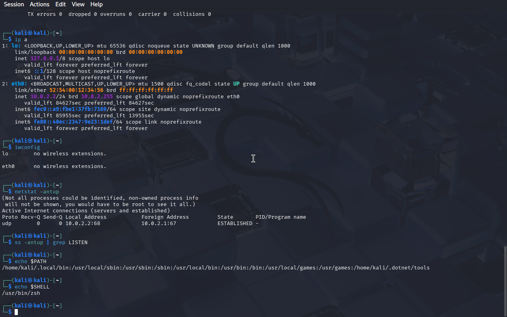507x317 pixels.
Task: Open the View menu
Action: click(x=78, y=4)
